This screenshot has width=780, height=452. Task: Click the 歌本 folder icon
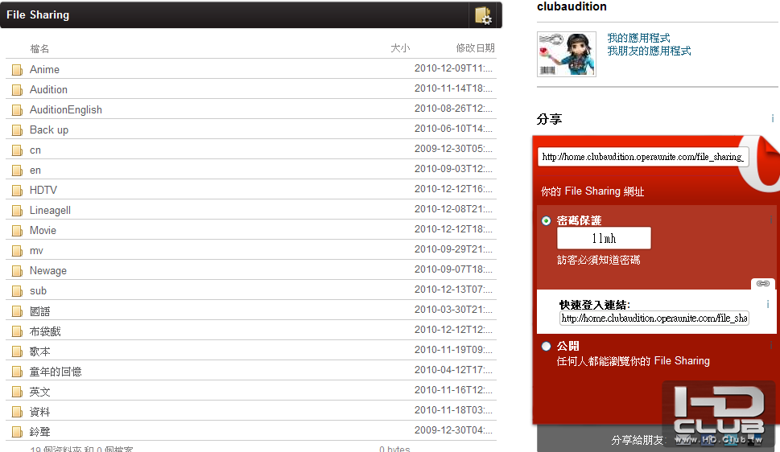tap(18, 351)
